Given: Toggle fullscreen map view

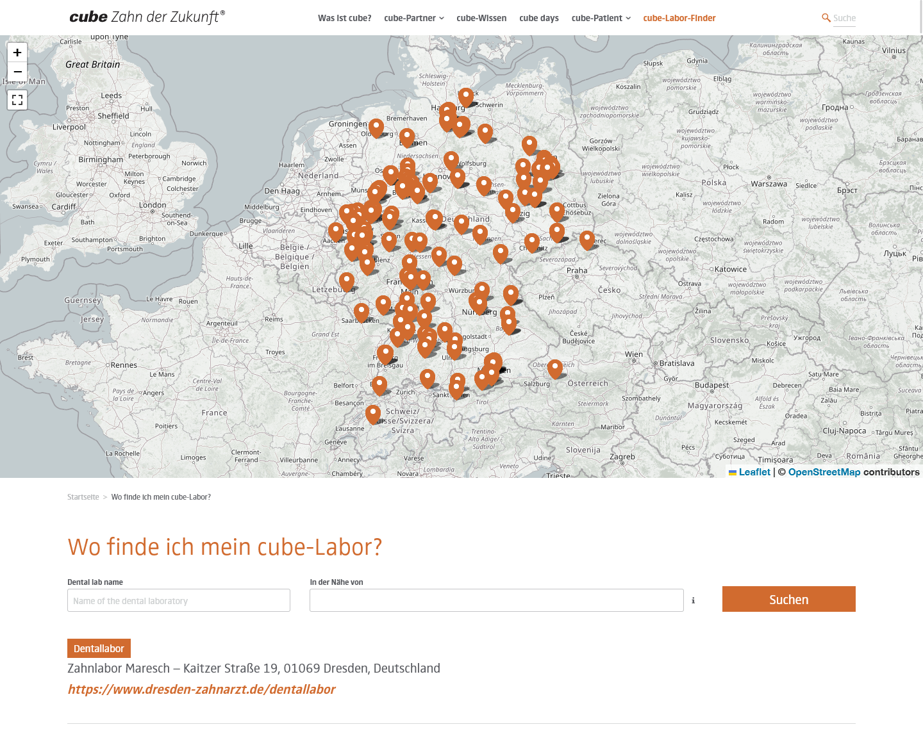Looking at the screenshot, I should [17, 100].
